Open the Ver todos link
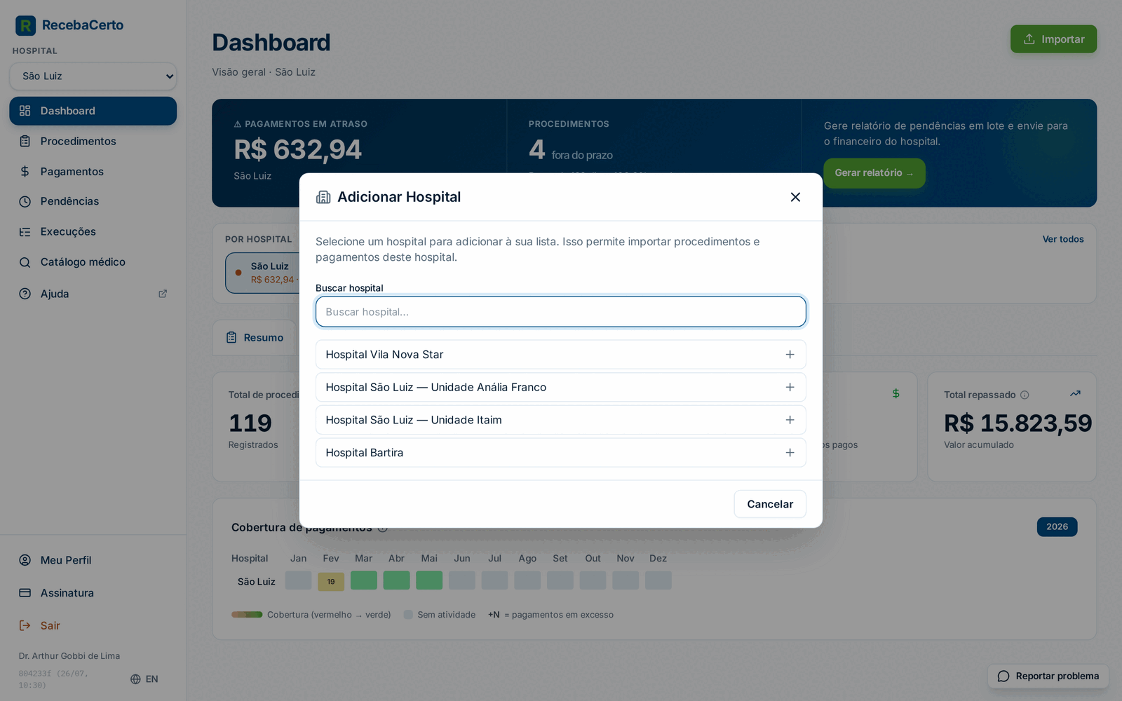 1063,239
